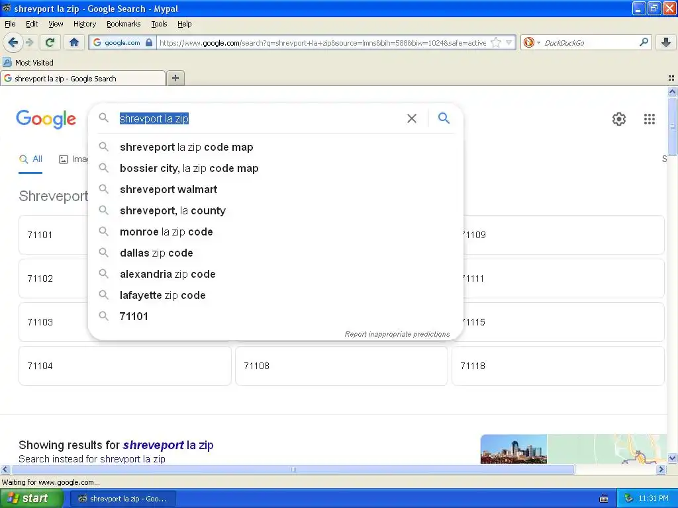678x508 pixels.
Task: Click the DuckDuckGo search field
Action: 590,43
